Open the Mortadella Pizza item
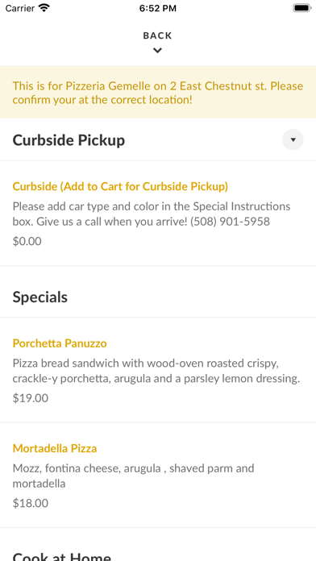Viewport: 316px width, 561px height. (55, 448)
